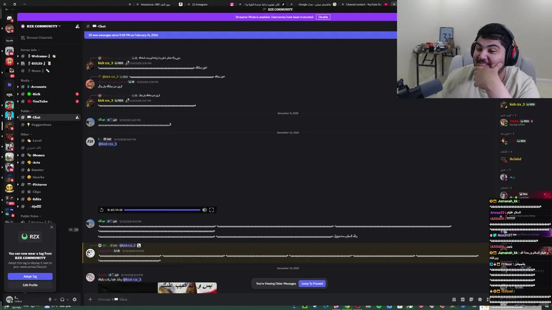Viewport: 552px width, 310px height.
Task: Switch to the Google search browser tab
Action: (315, 4)
